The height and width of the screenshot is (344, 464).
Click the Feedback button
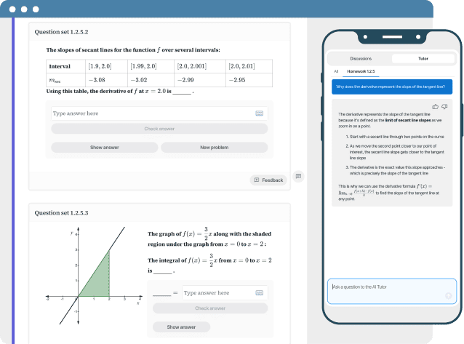(x=268, y=180)
